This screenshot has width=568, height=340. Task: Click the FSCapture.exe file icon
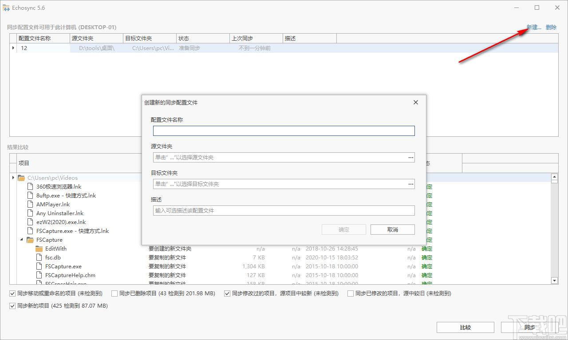pyautogui.click(x=39, y=266)
